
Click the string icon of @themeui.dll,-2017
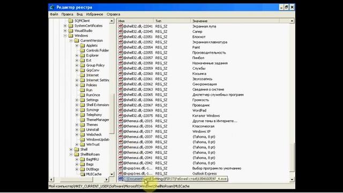point(120,131)
